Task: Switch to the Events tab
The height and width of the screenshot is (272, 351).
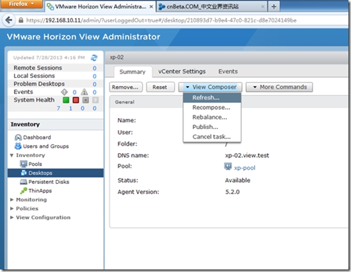Action: coord(228,72)
